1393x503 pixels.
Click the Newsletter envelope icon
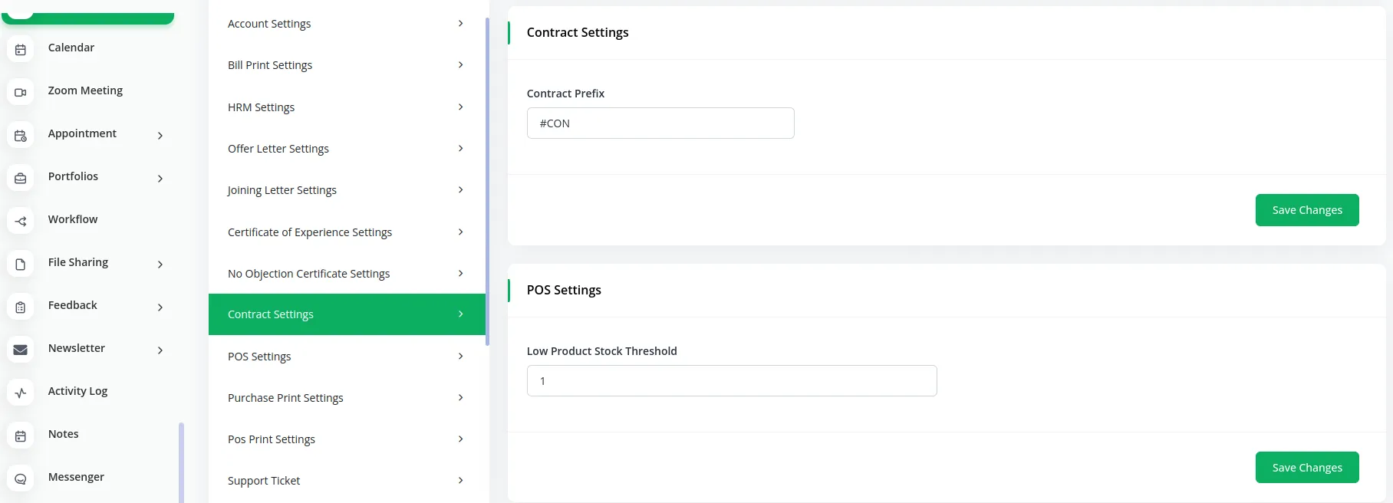pos(21,350)
